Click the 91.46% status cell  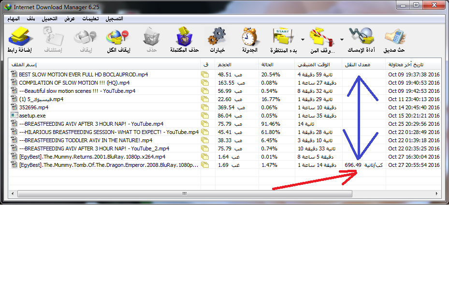(271, 124)
